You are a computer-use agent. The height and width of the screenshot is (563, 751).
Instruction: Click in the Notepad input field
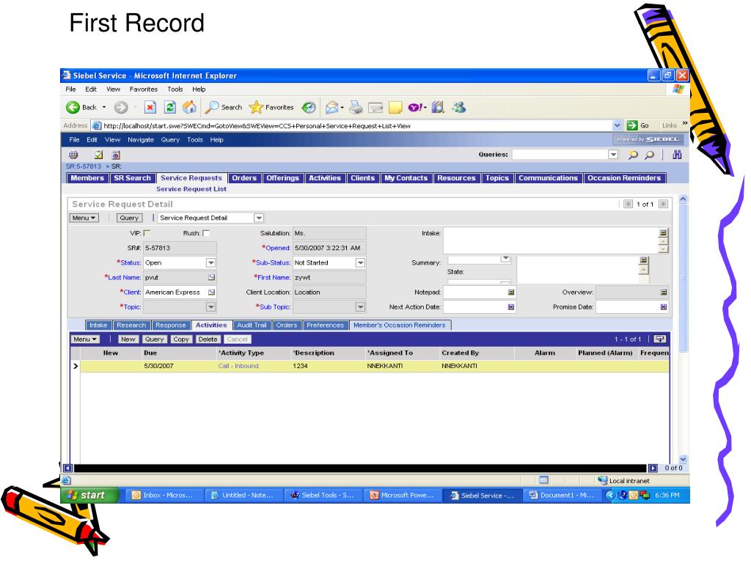(475, 292)
